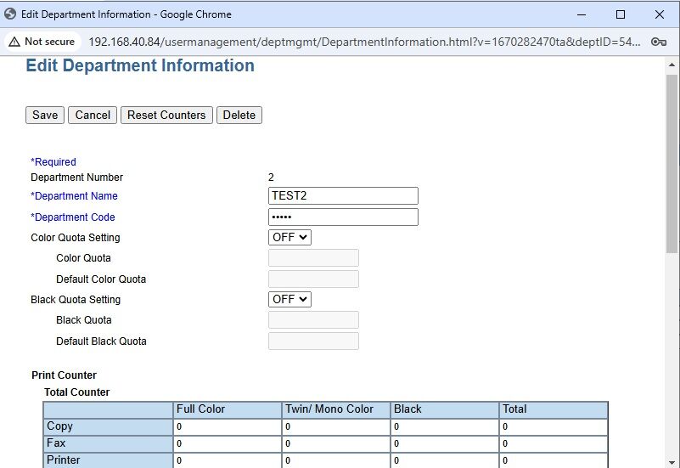Click the Fax Black counter field
The height and width of the screenshot is (468, 680).
[445, 444]
